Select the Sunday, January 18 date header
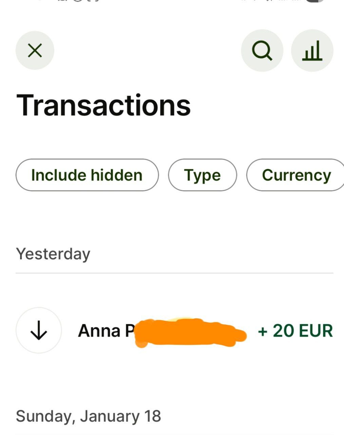The width and height of the screenshot is (344, 435). (x=89, y=416)
